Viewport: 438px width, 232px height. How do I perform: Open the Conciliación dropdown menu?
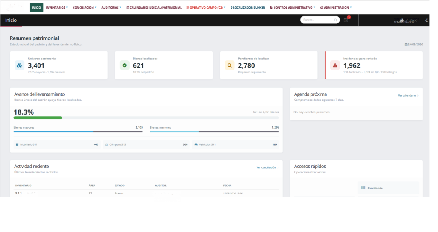coord(84,8)
